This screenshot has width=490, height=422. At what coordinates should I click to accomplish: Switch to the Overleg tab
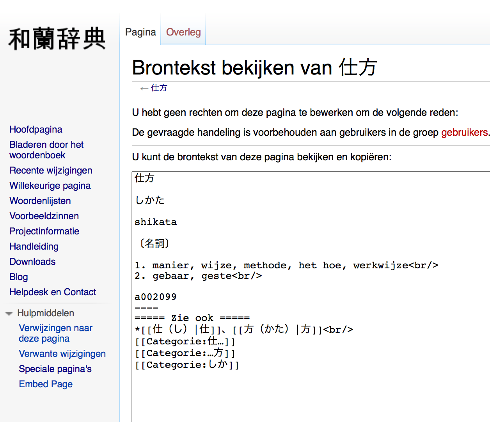[x=183, y=32]
